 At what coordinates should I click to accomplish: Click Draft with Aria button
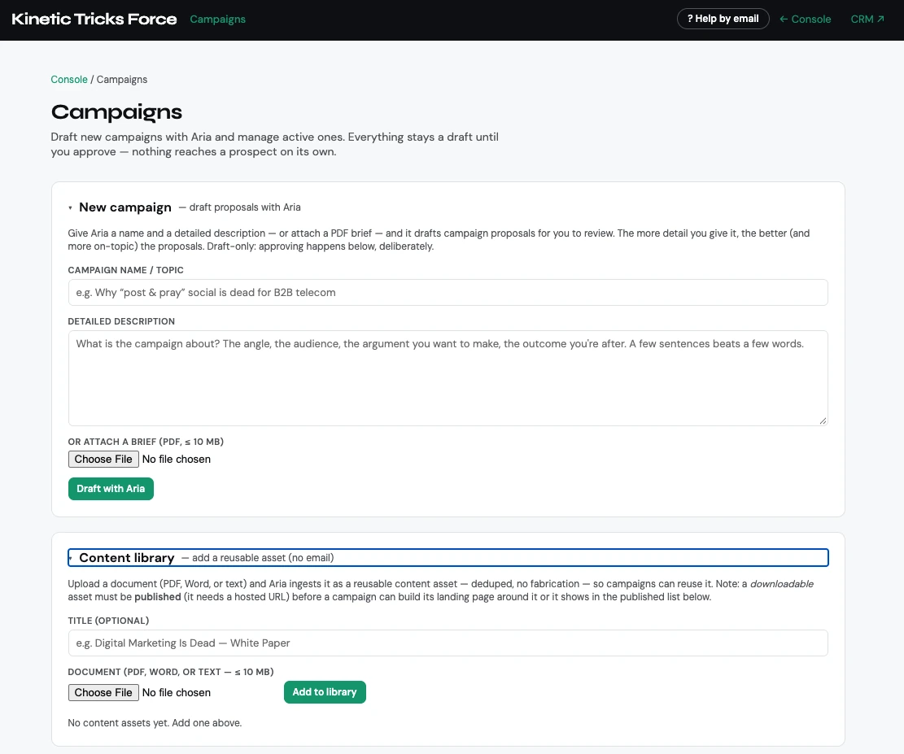(111, 489)
